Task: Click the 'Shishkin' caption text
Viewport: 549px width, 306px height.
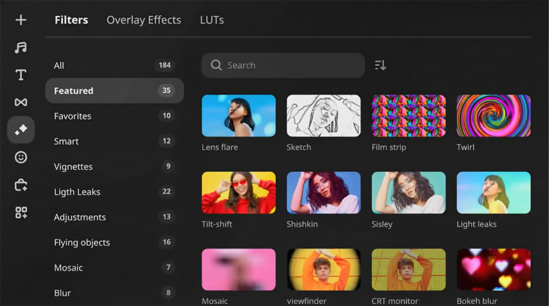Action: pyautogui.click(x=302, y=224)
